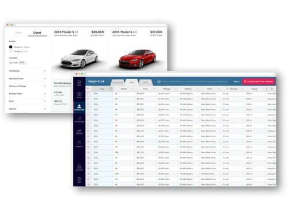
Task: Click import.io window top address bar
Action: 180,74
